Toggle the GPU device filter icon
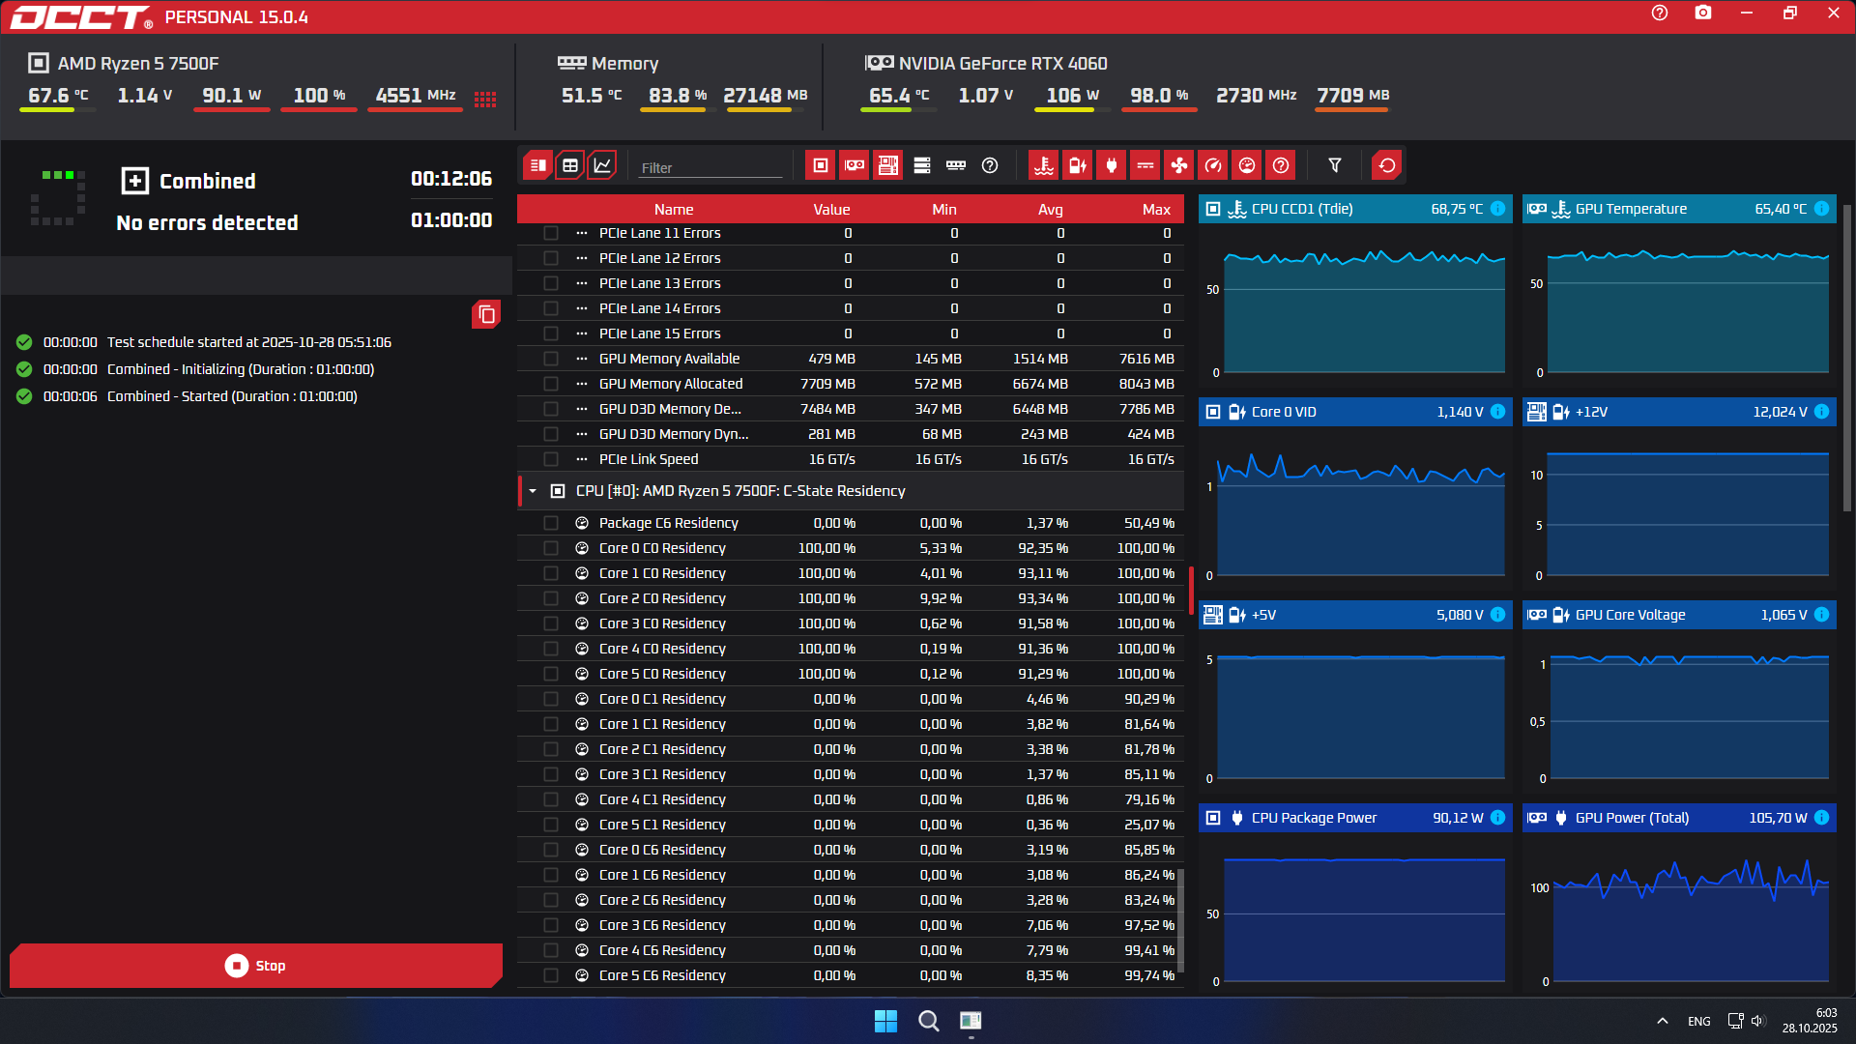This screenshot has height=1044, width=1856. [855, 165]
